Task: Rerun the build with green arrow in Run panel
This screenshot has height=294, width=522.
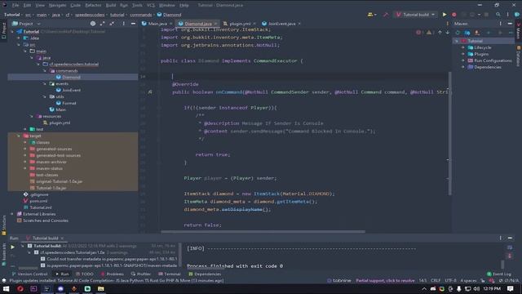Action: click(x=12, y=247)
